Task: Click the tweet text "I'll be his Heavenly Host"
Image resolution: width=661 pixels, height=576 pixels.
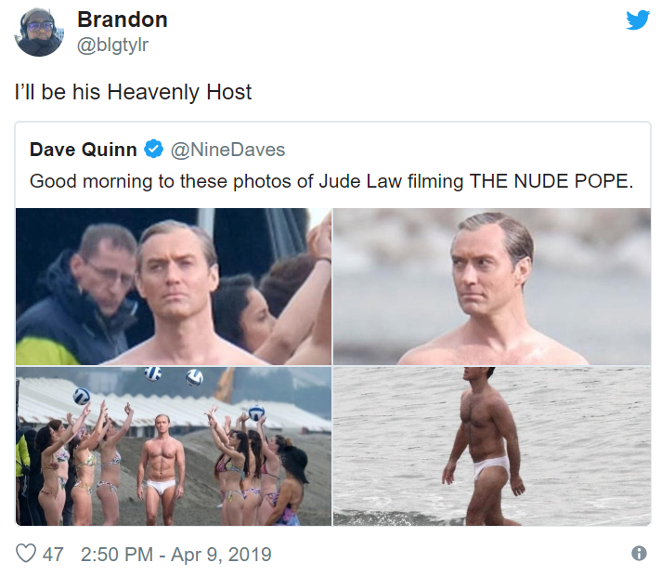Action: (x=133, y=92)
